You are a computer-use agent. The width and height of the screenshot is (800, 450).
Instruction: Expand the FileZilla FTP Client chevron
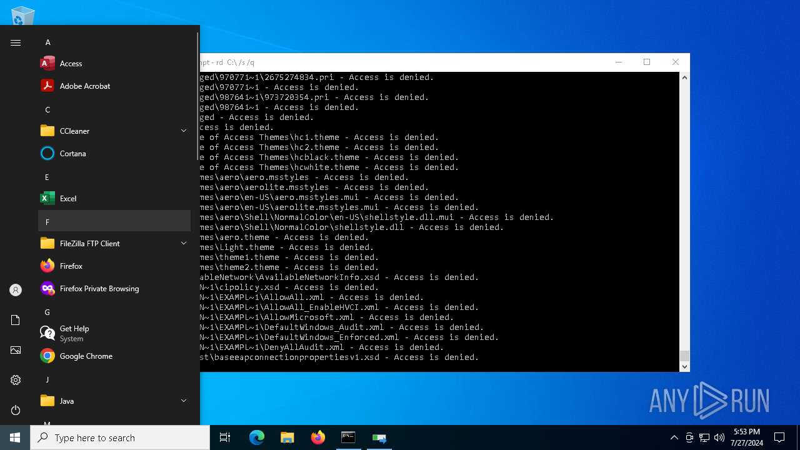(184, 243)
